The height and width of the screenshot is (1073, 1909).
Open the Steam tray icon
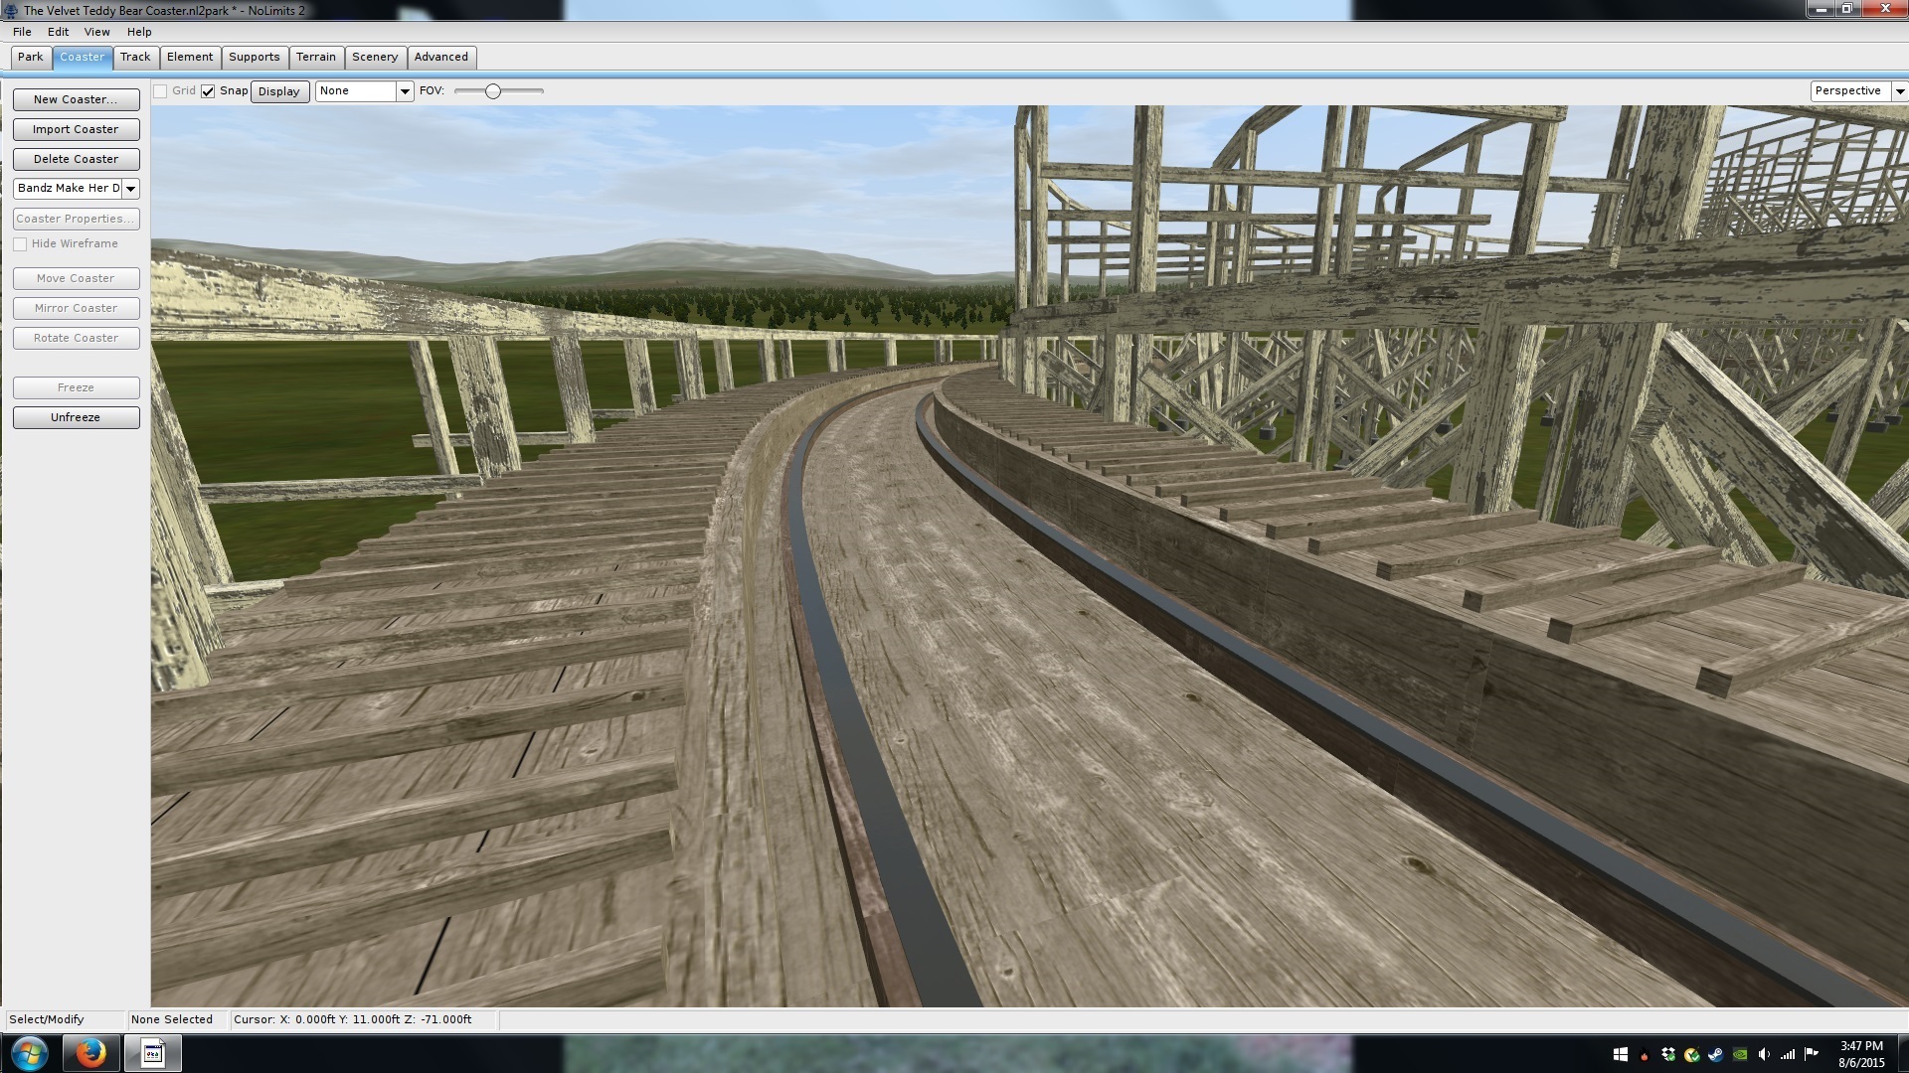tap(1715, 1054)
